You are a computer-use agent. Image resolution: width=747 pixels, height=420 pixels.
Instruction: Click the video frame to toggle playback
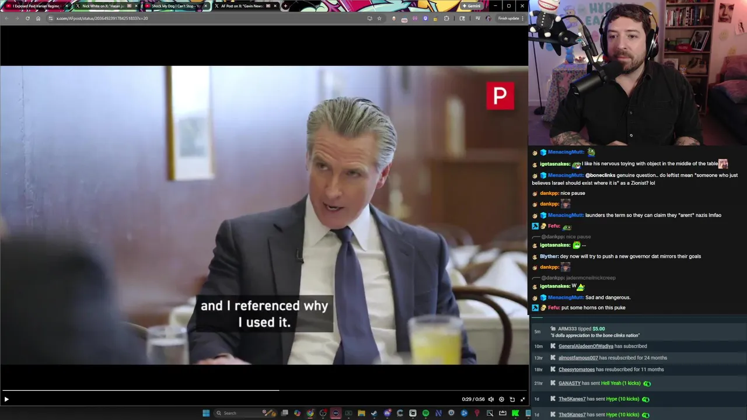click(x=264, y=215)
